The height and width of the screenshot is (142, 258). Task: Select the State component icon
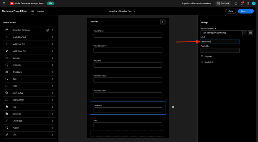coord(7,86)
